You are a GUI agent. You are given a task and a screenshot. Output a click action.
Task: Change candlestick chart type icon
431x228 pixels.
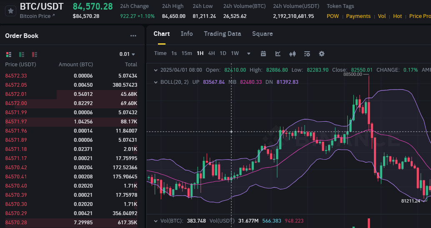[293, 54]
